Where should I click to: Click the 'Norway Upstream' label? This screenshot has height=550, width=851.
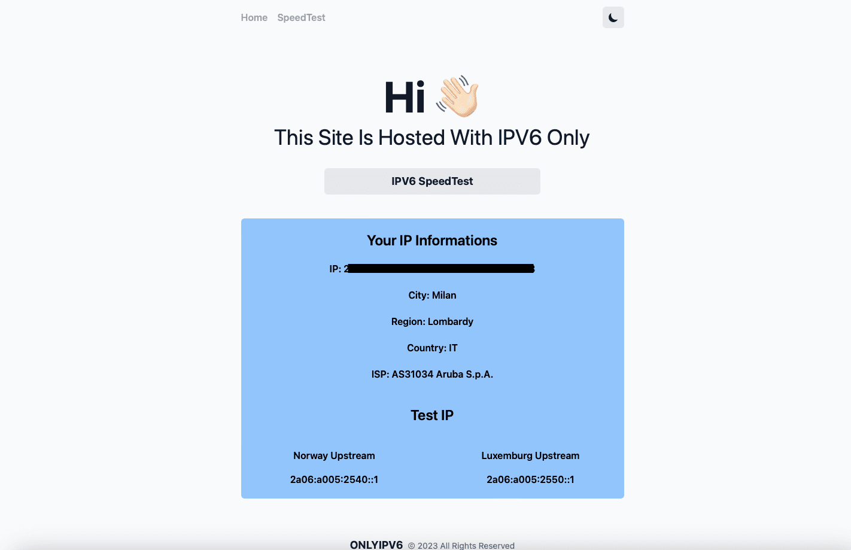point(334,455)
